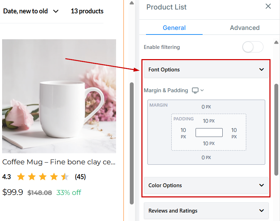
Task: Click the half-filled fifth rating star
Action: point(65,177)
